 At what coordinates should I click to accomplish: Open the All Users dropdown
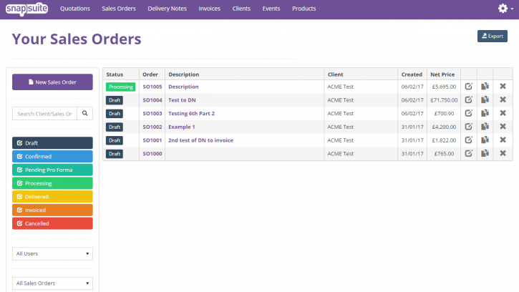pos(52,253)
